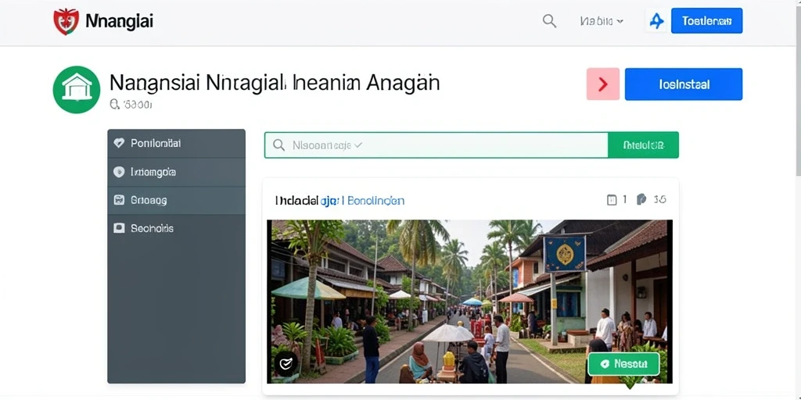Image resolution: width=801 pixels, height=400 pixels.
Task: Open the Nabila dropdown in header
Action: tap(602, 21)
